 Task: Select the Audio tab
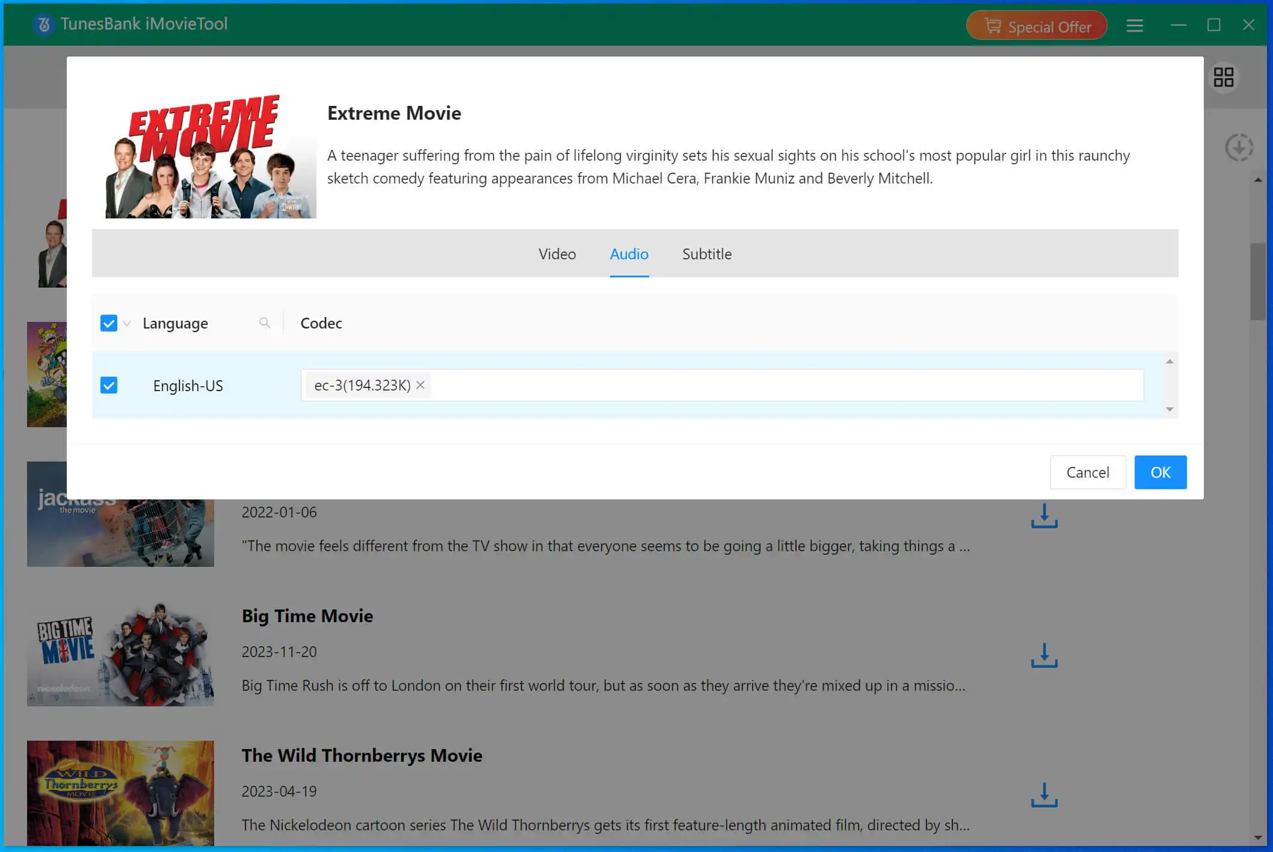pyautogui.click(x=629, y=254)
